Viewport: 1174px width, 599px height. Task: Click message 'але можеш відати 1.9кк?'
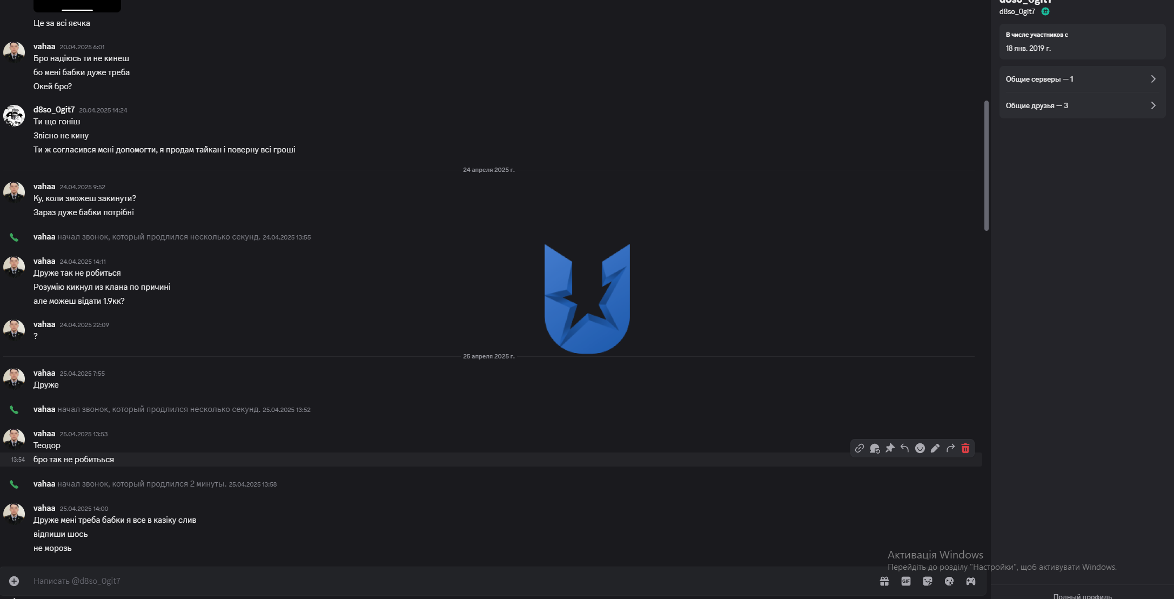pos(79,301)
